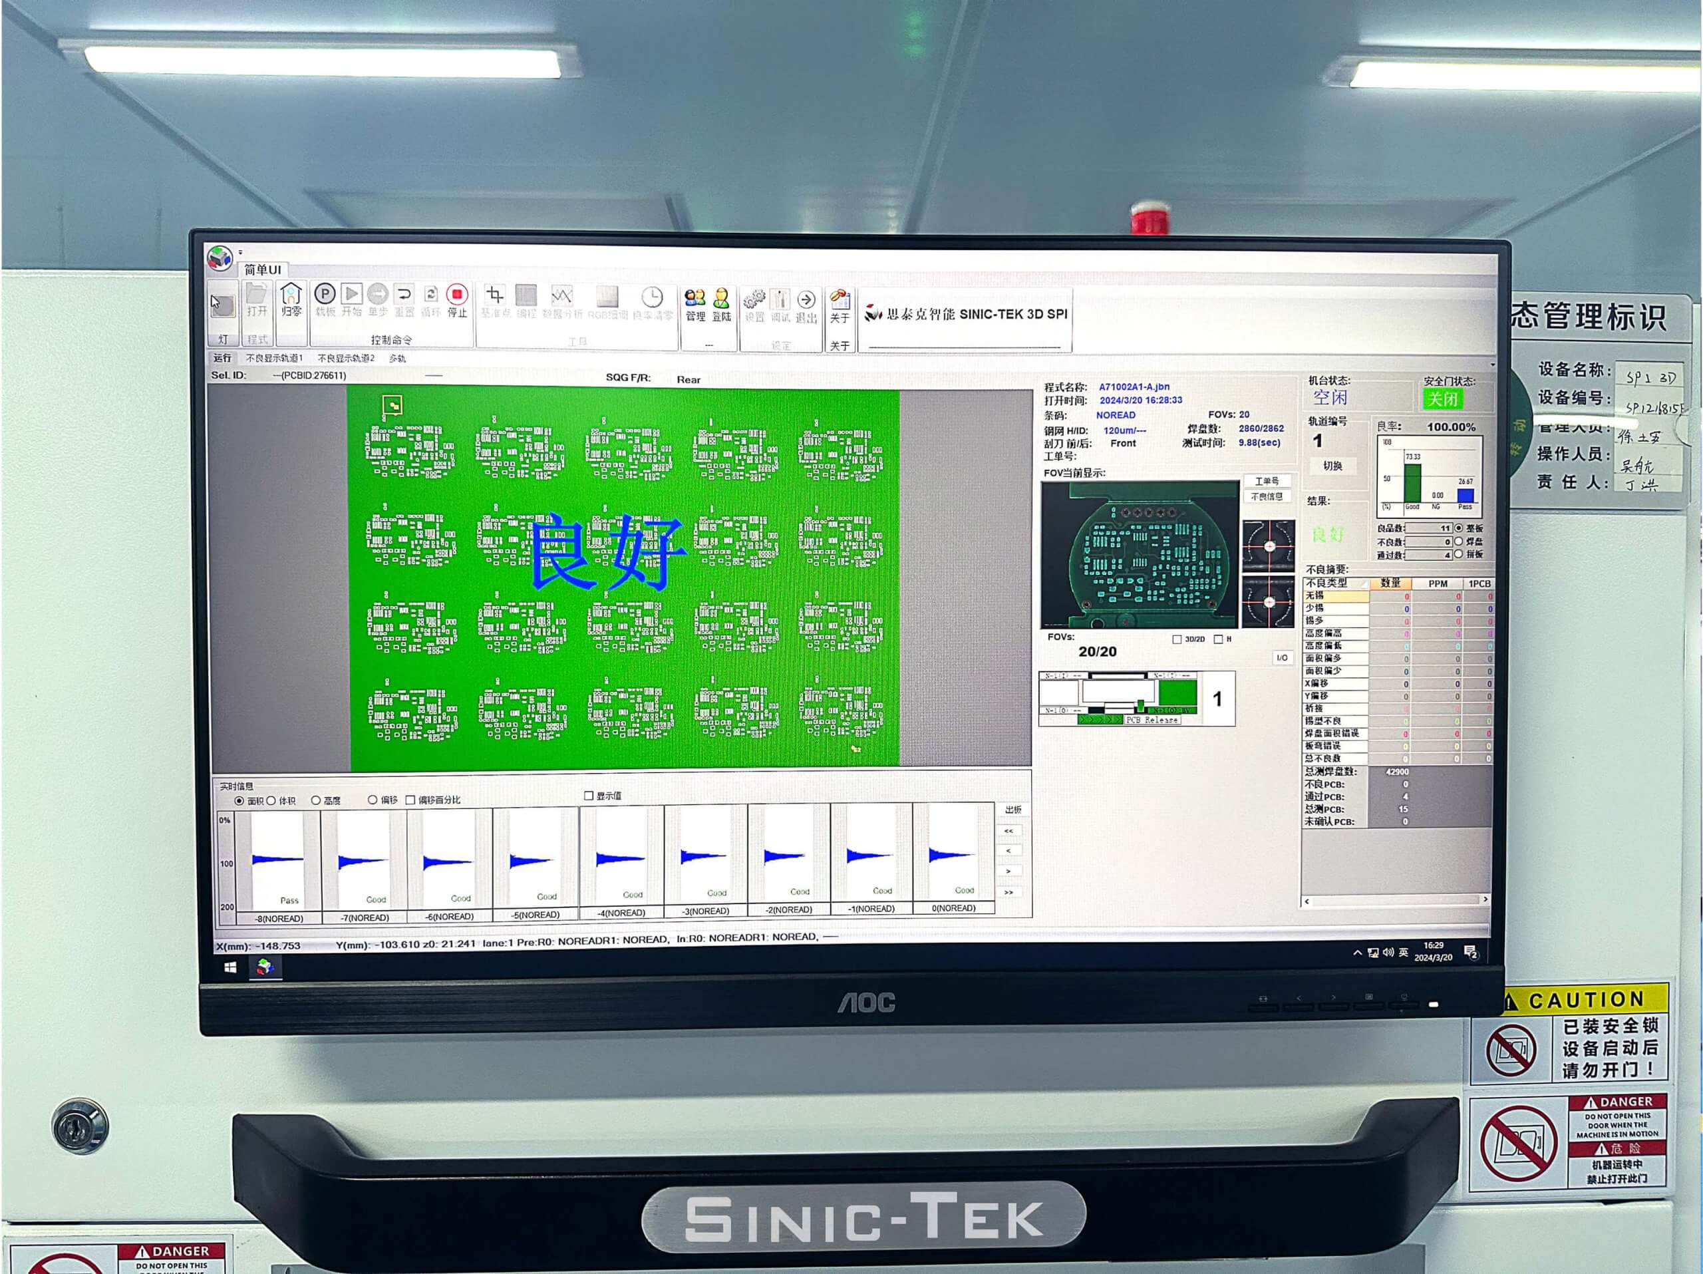The height and width of the screenshot is (1274, 1703).
Task: Select the 拼板 radio button
Action: pos(1458,554)
